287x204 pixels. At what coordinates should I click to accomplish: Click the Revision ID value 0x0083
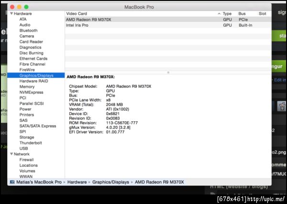113,118
